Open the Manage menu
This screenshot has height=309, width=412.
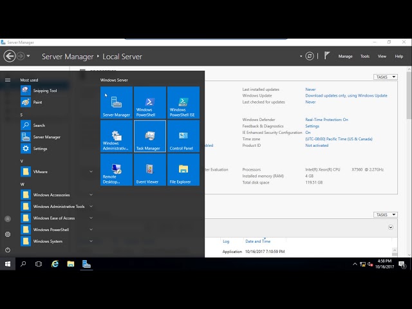pos(345,56)
